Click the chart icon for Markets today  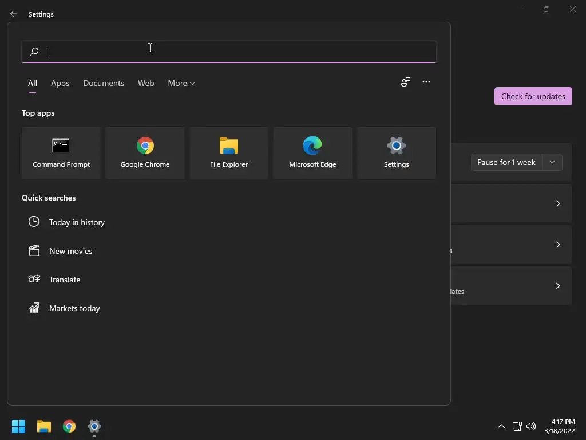34,308
